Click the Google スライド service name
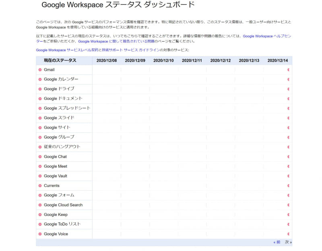 [x=59, y=118]
